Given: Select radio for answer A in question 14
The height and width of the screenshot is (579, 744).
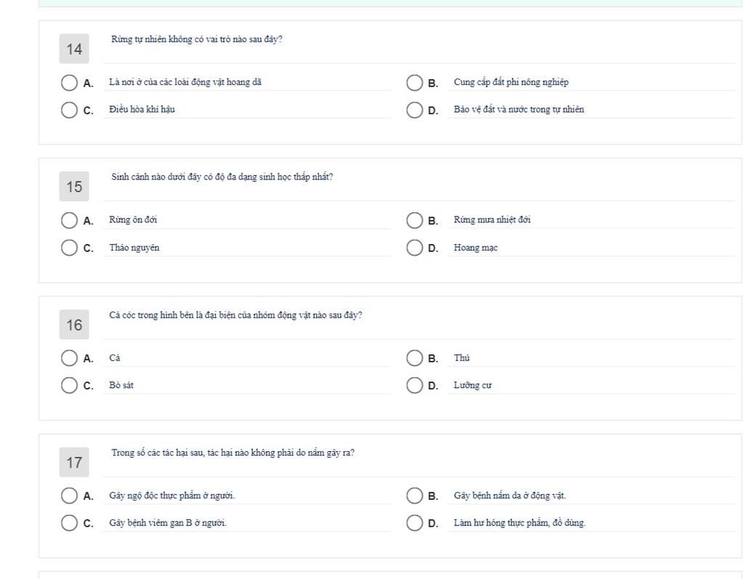Looking at the screenshot, I should pos(69,83).
